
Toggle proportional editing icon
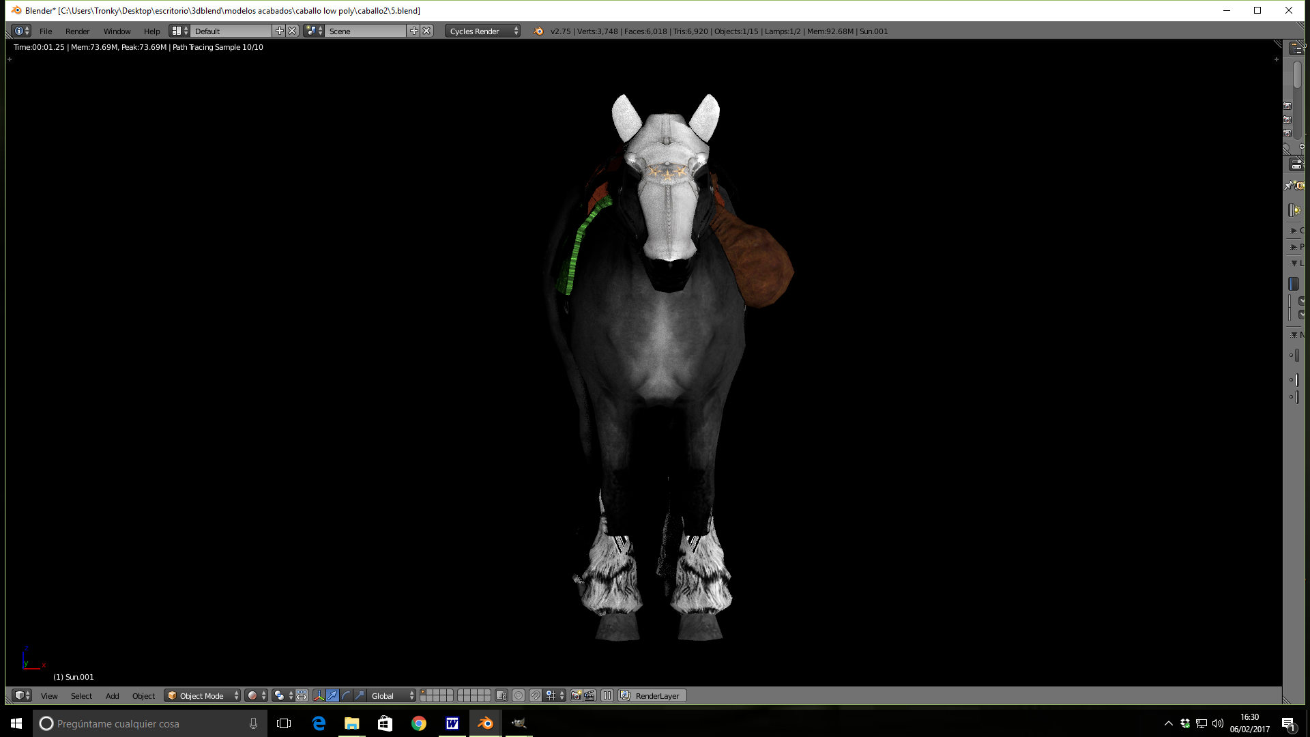pyautogui.click(x=519, y=695)
